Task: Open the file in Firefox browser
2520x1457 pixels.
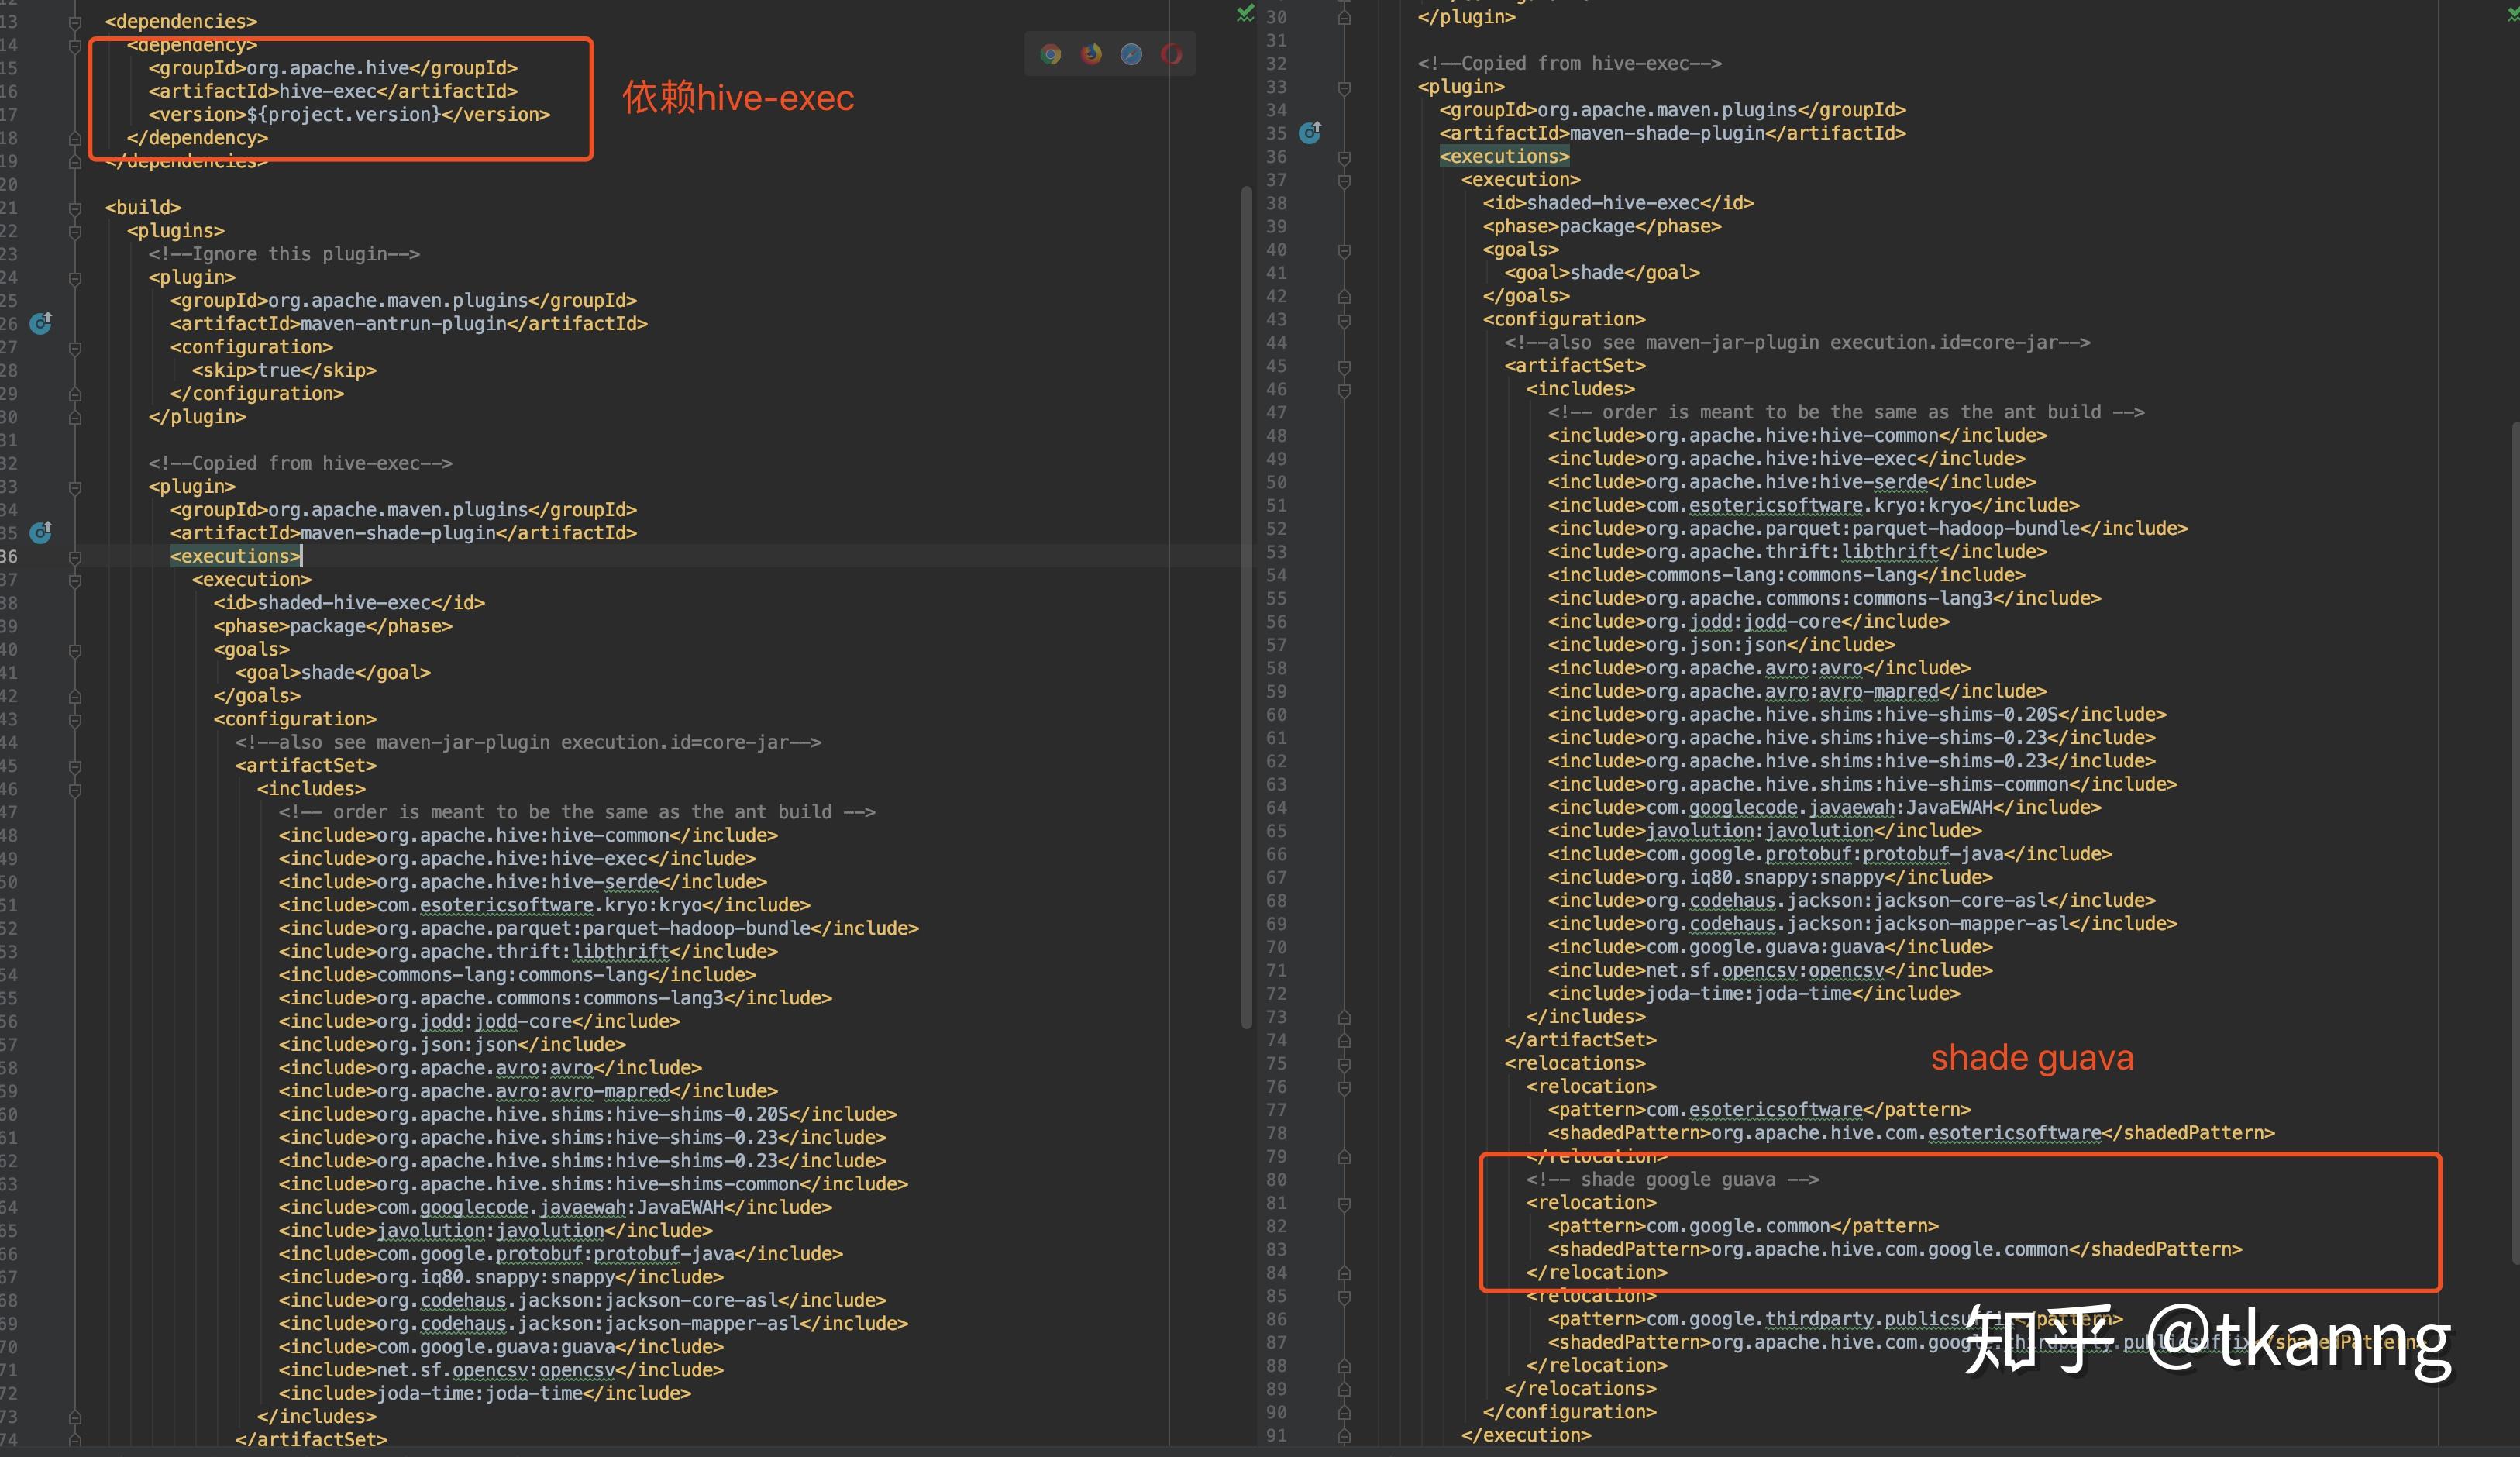Action: 1091,54
